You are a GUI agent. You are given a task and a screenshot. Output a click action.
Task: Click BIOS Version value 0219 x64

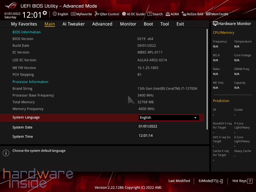tap(145, 39)
